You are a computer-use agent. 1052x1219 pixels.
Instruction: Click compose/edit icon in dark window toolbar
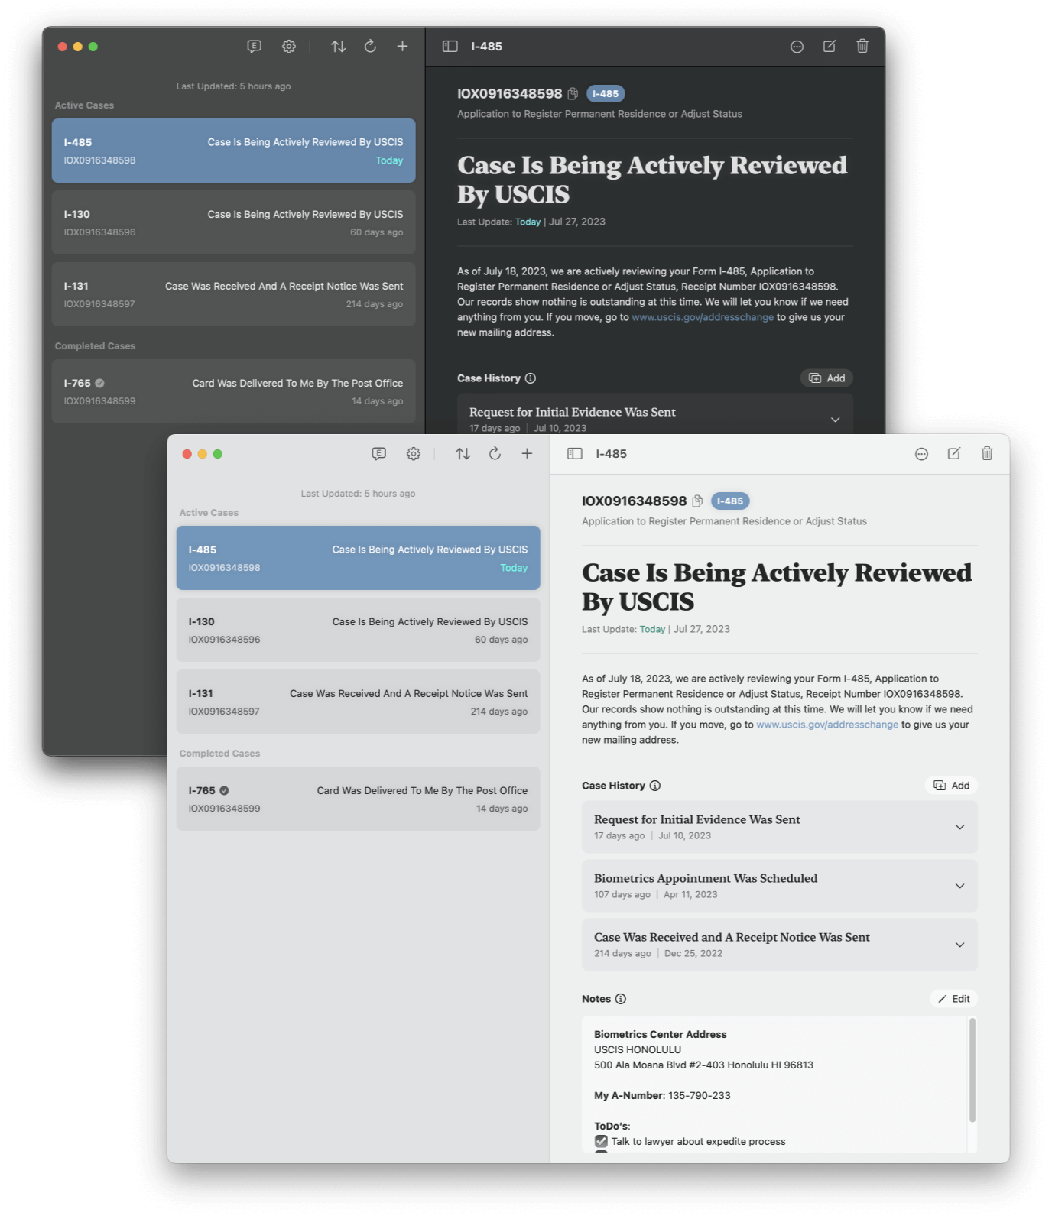[x=830, y=47]
